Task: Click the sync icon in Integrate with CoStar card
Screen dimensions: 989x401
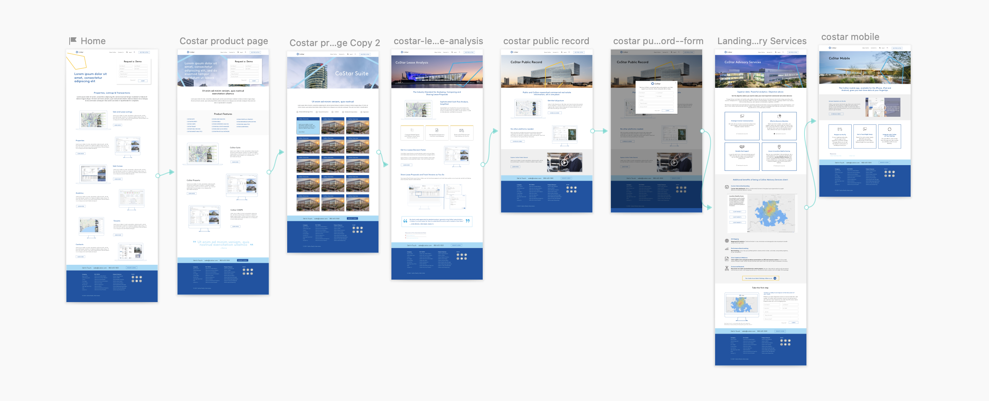Action: tap(889, 129)
